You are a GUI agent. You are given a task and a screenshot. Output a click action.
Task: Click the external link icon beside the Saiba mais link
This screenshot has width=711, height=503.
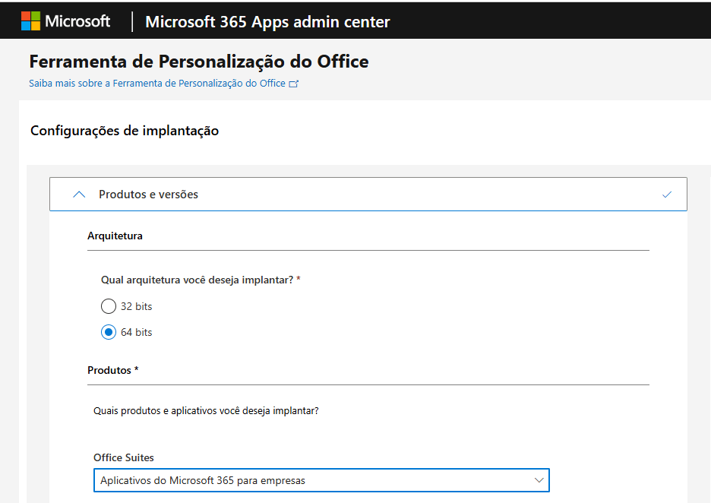click(x=293, y=83)
